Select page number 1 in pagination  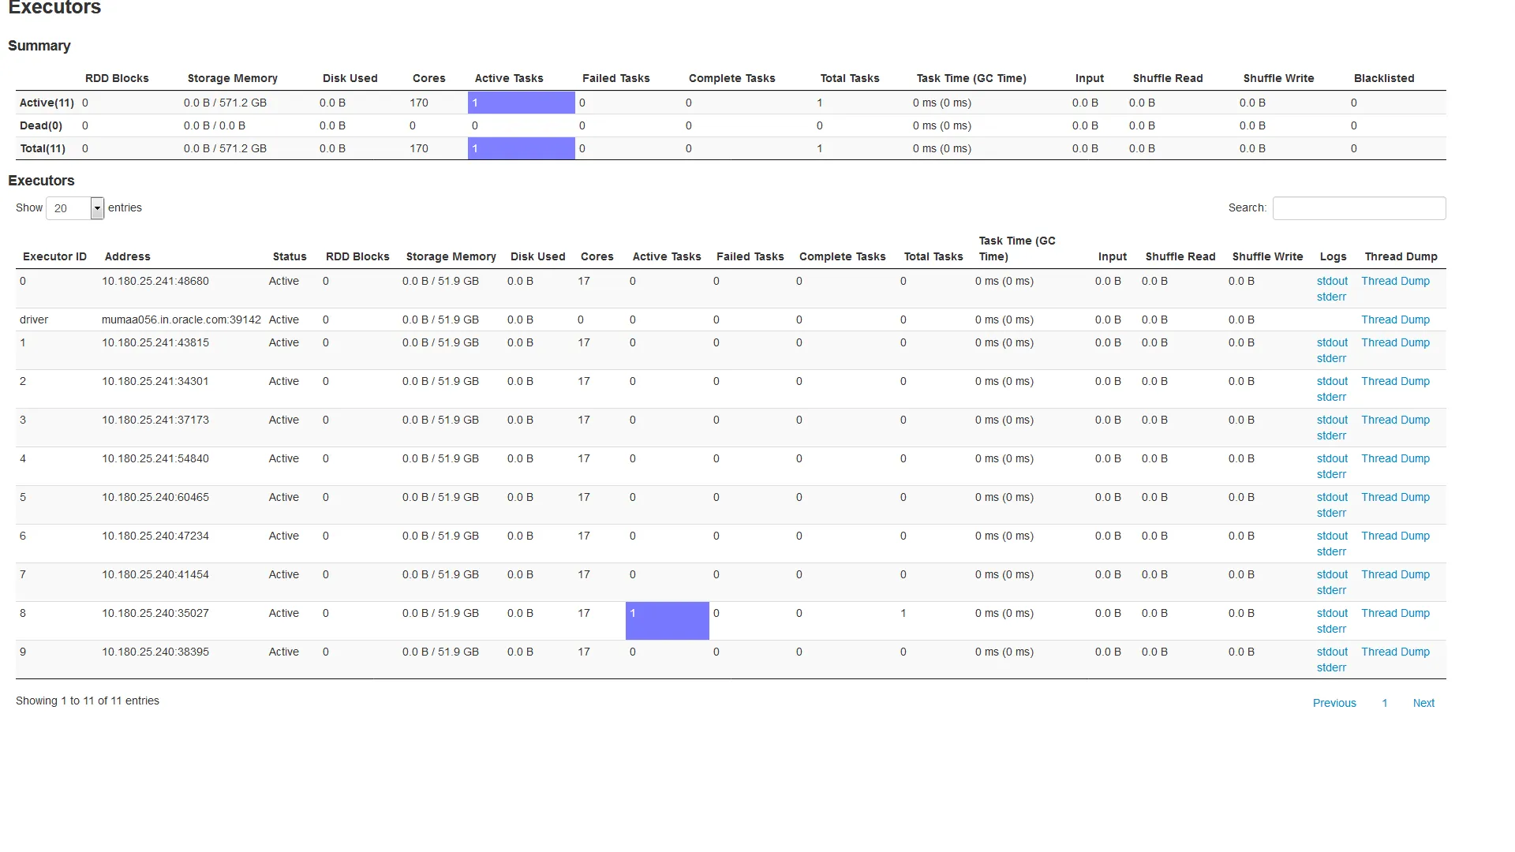1385,704
